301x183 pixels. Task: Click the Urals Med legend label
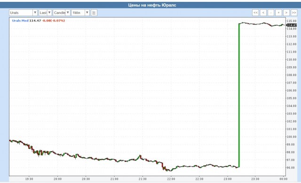pos(20,21)
